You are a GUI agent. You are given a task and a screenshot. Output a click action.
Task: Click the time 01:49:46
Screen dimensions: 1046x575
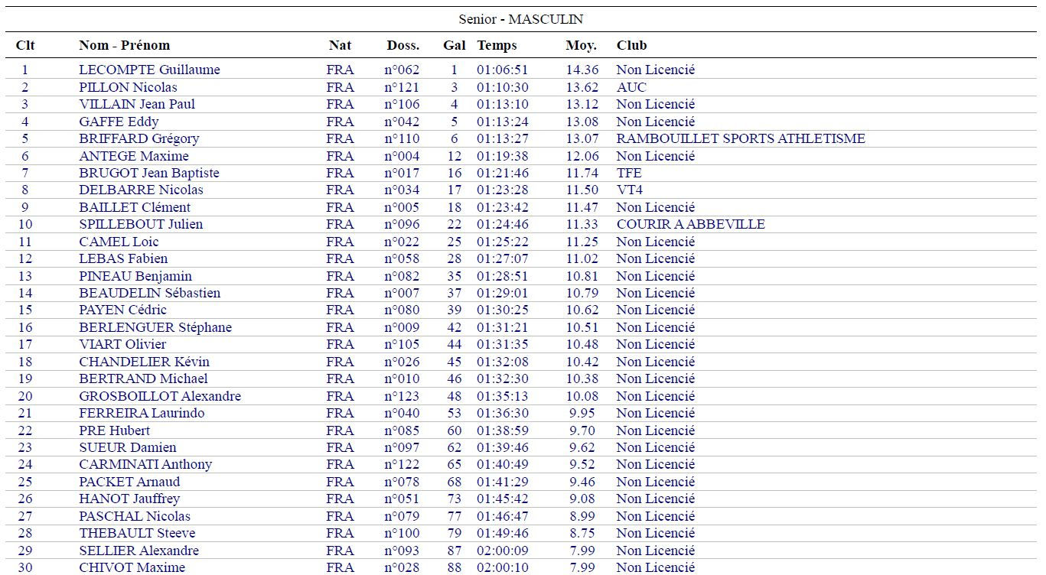point(503,533)
